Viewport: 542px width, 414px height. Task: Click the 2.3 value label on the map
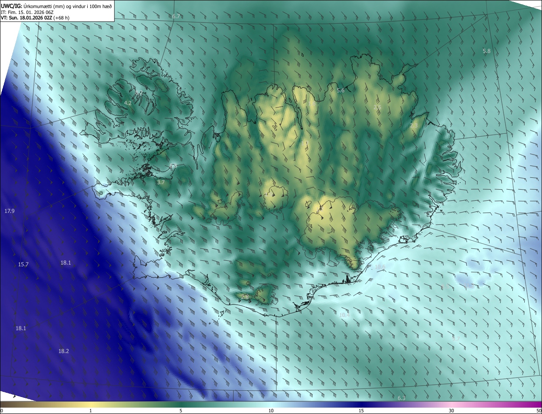(414, 125)
